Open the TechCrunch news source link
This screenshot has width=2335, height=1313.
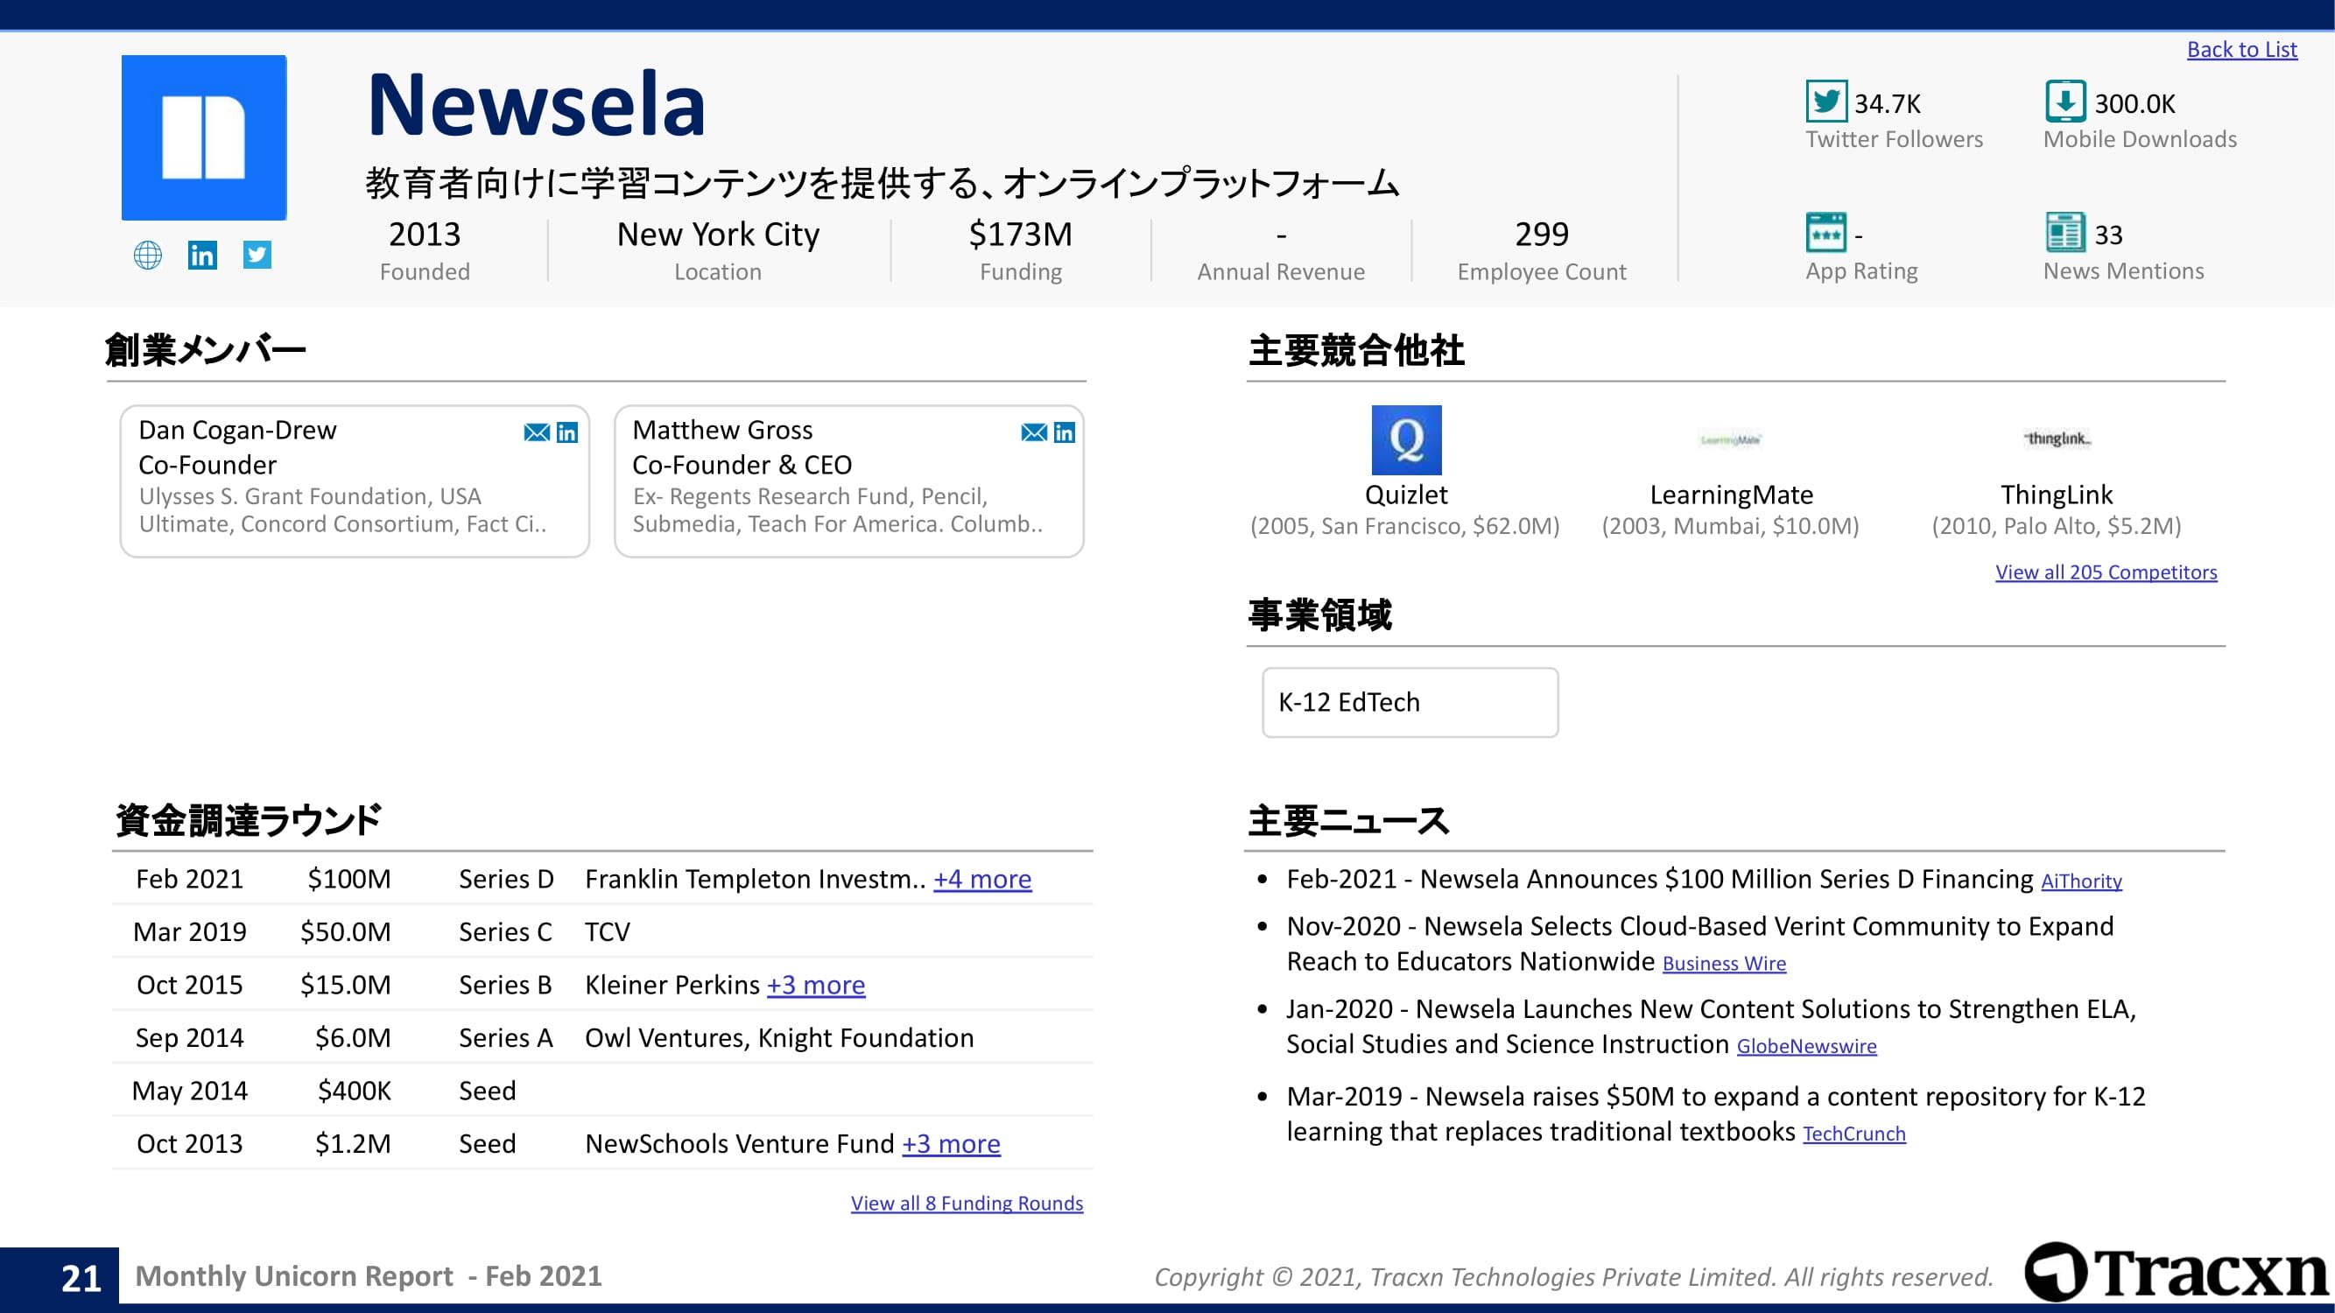[x=1853, y=1134]
